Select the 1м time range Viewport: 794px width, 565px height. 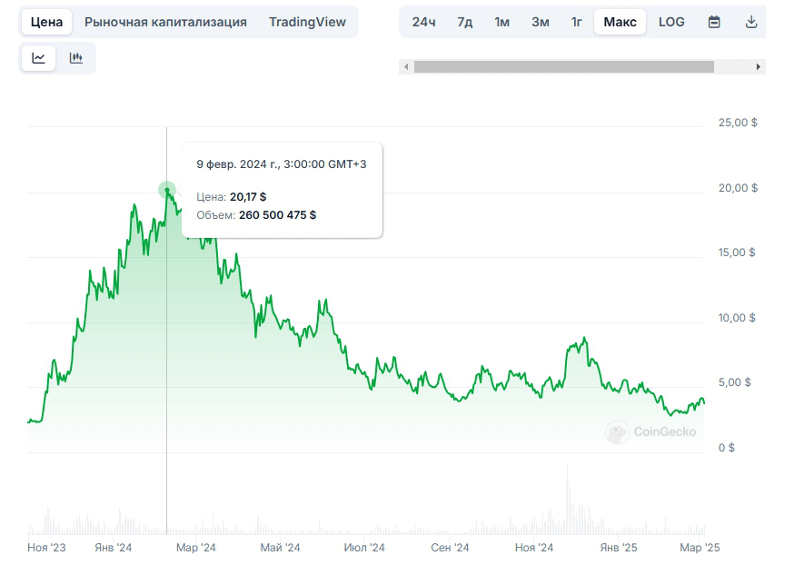pos(501,22)
